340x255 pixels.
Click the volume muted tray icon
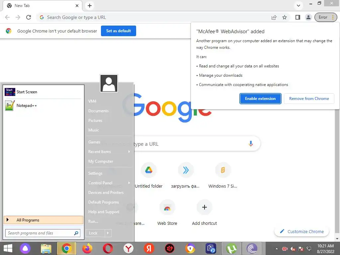pyautogui.click(x=293, y=249)
